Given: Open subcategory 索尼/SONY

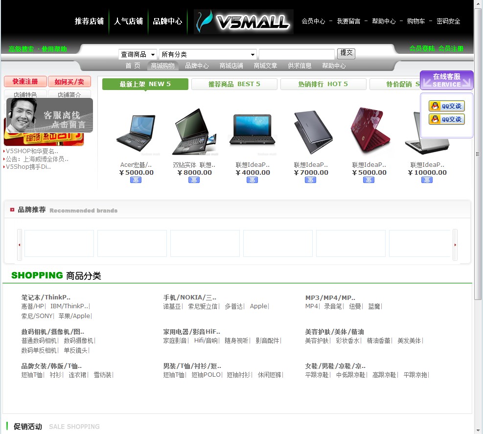Looking at the screenshot, I should [x=37, y=316].
